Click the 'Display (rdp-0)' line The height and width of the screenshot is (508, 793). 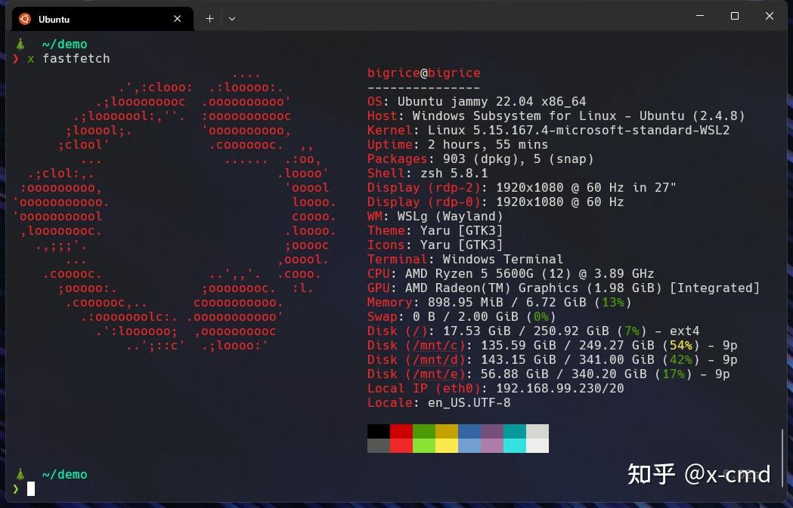point(496,202)
